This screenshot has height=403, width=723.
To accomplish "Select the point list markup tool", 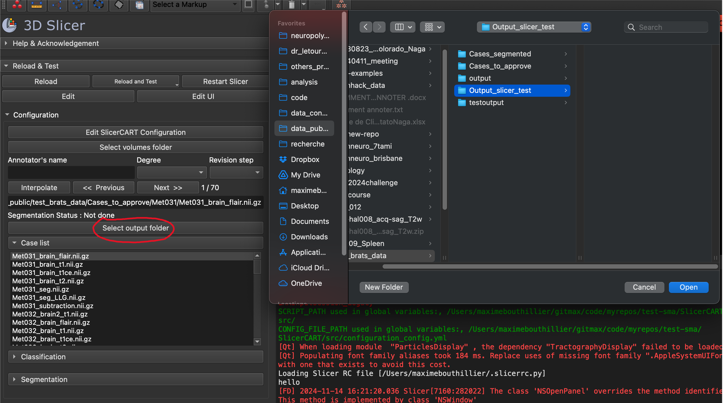I will tap(17, 5).
